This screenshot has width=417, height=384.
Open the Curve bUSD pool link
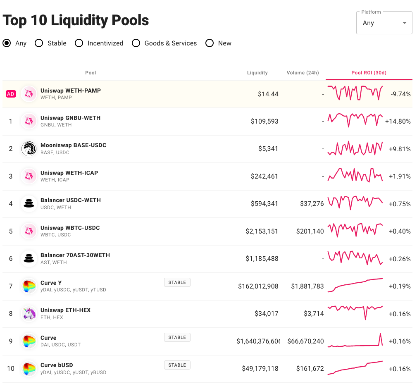pos(57,365)
